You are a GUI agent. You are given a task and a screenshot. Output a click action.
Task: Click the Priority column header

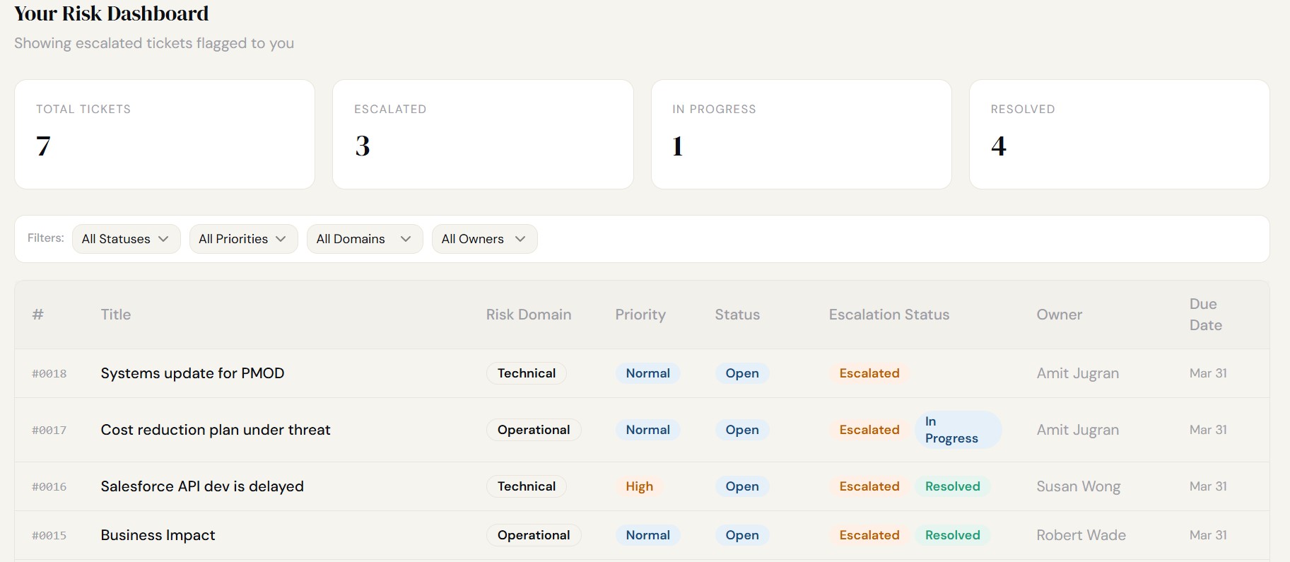click(640, 315)
